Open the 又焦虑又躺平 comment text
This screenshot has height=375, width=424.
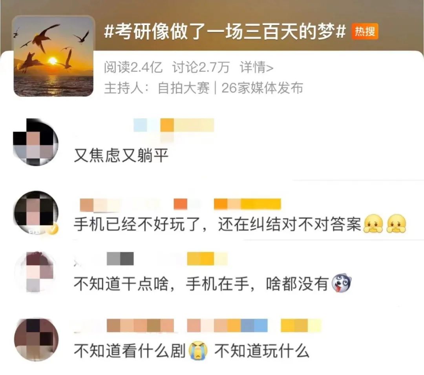click(121, 156)
